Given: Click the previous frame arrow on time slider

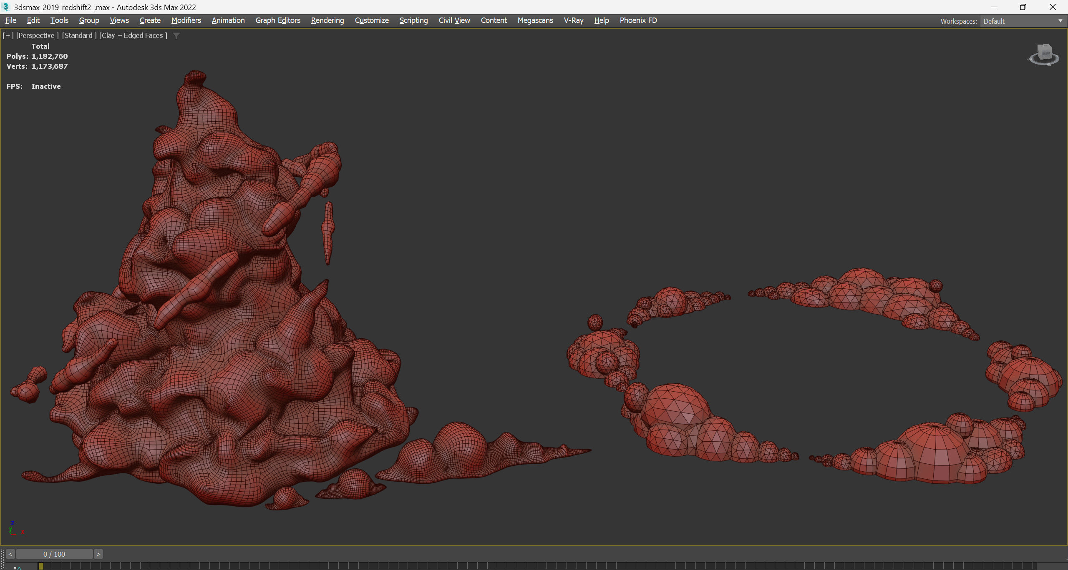Looking at the screenshot, I should point(10,554).
